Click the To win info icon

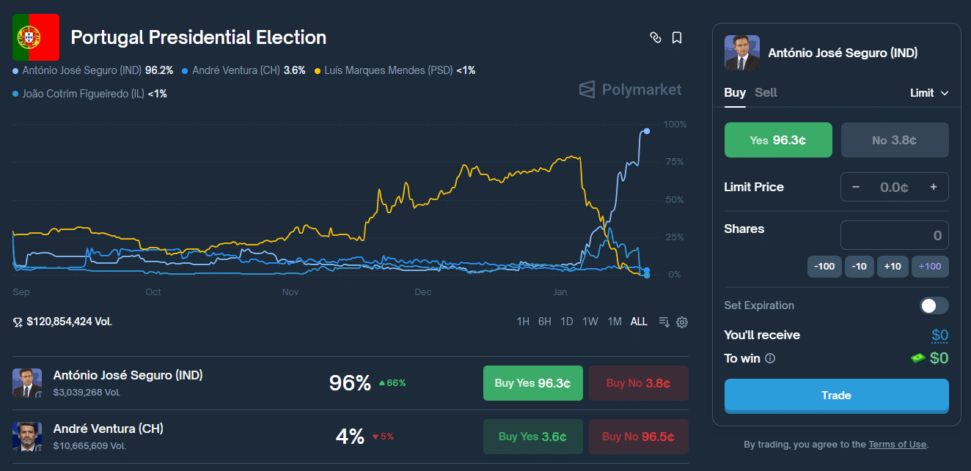[770, 358]
